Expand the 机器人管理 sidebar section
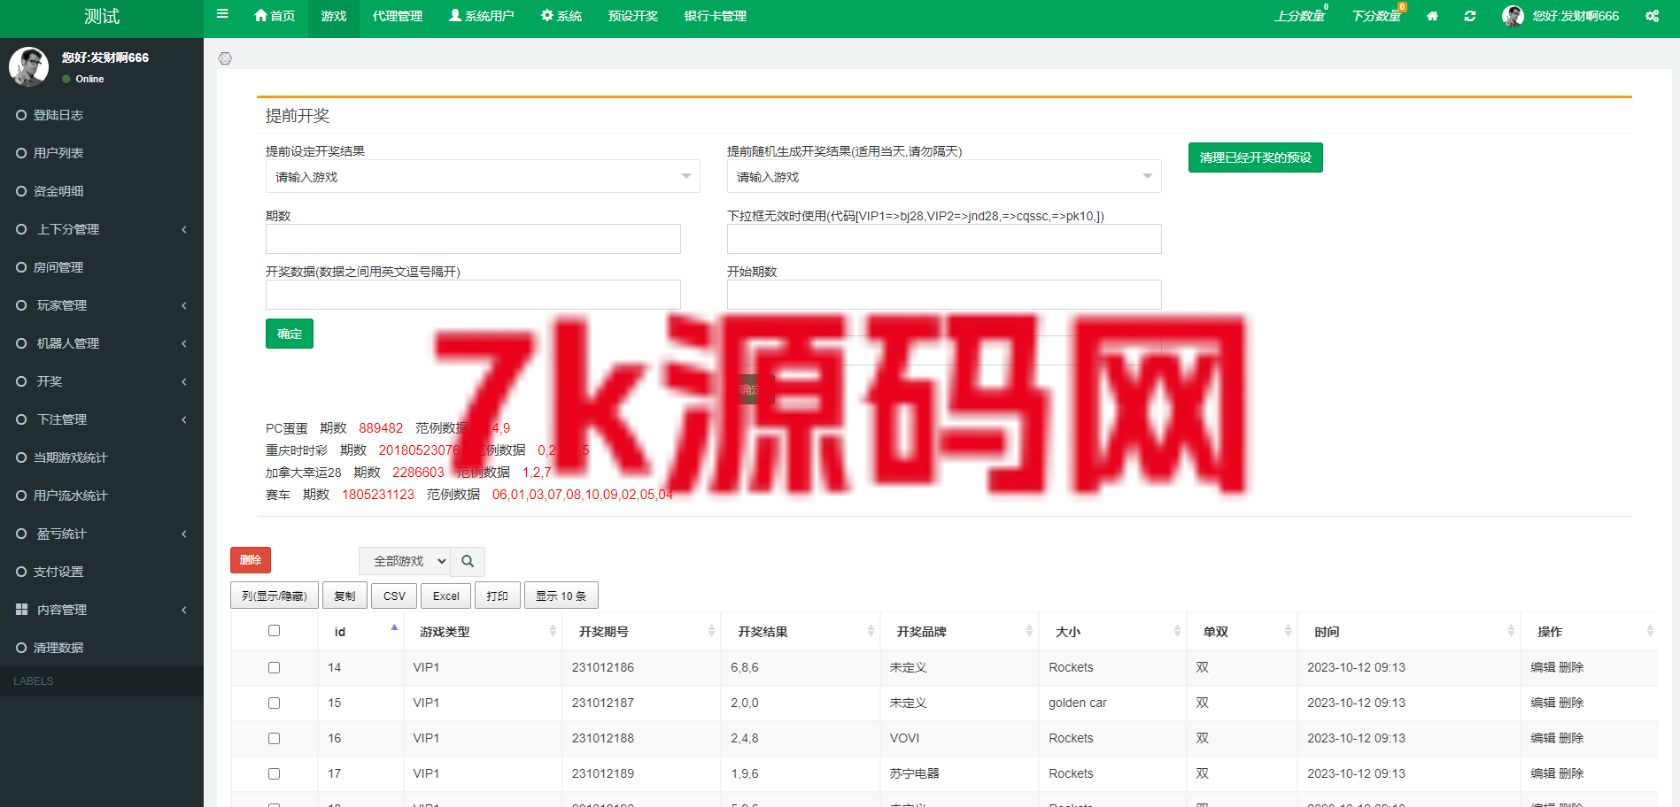 102,343
